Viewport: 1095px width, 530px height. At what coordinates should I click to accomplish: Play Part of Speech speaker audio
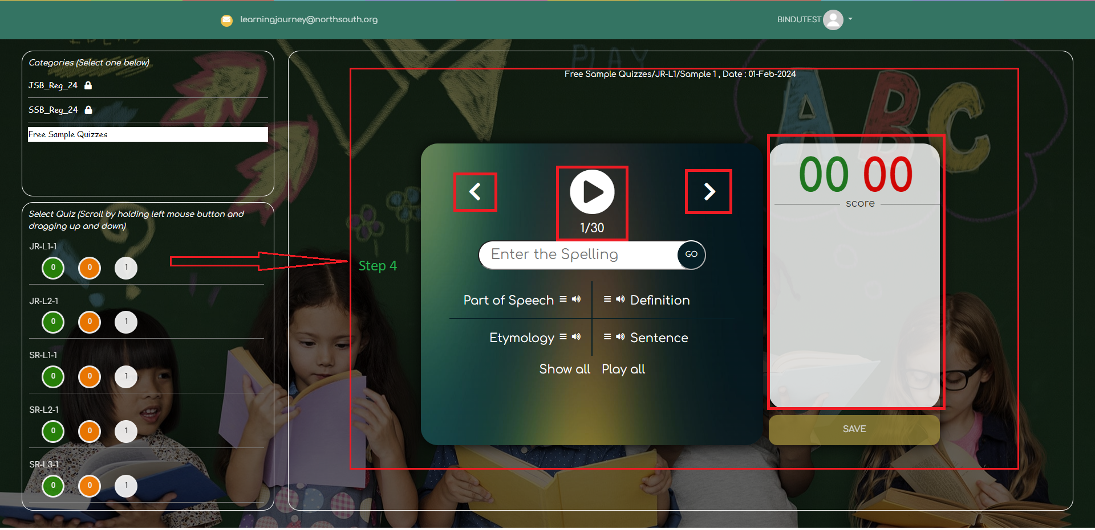point(577,299)
